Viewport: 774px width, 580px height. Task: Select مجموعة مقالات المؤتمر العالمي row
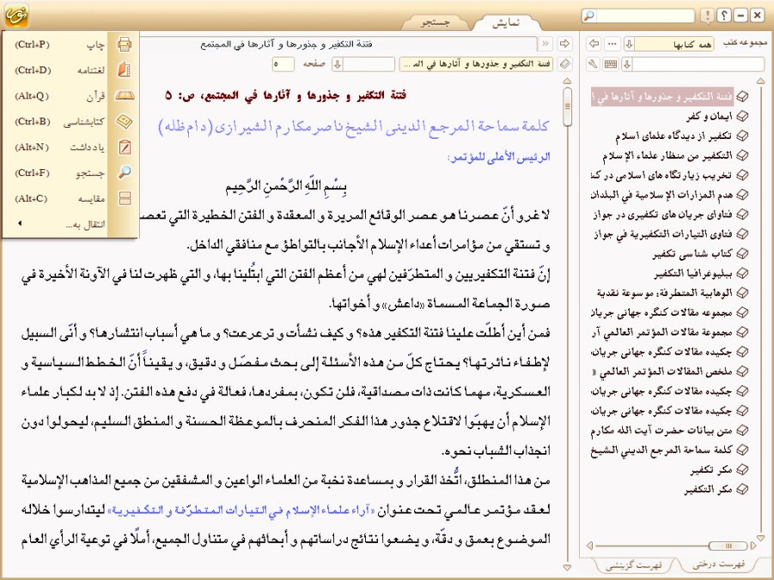pos(662,332)
